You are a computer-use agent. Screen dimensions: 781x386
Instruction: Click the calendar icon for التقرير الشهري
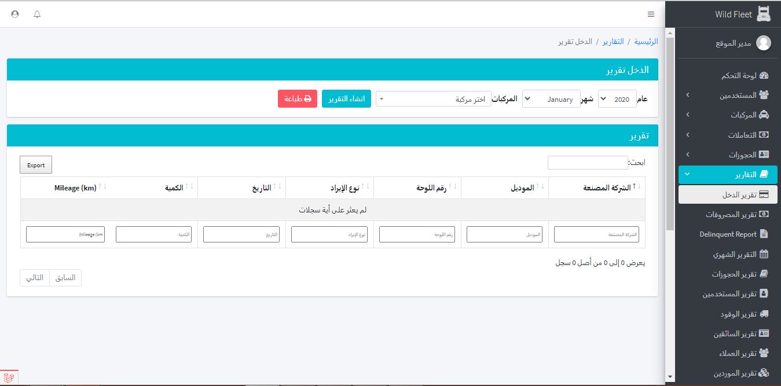click(764, 254)
